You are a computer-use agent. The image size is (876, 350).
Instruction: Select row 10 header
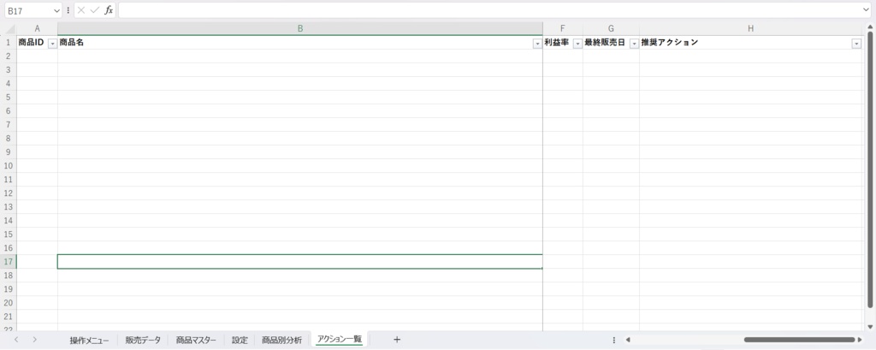tap(9, 165)
